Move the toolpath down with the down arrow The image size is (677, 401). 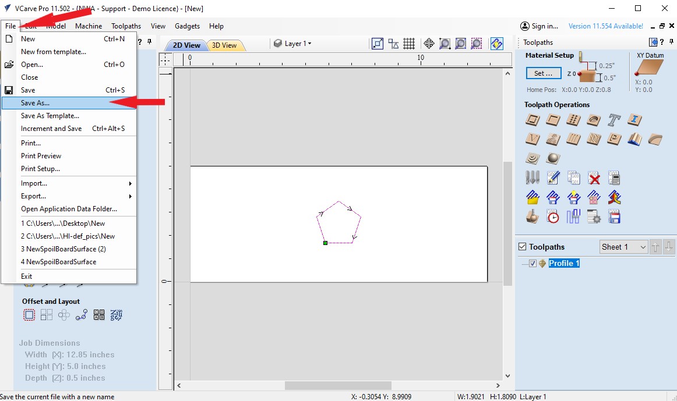pos(669,247)
